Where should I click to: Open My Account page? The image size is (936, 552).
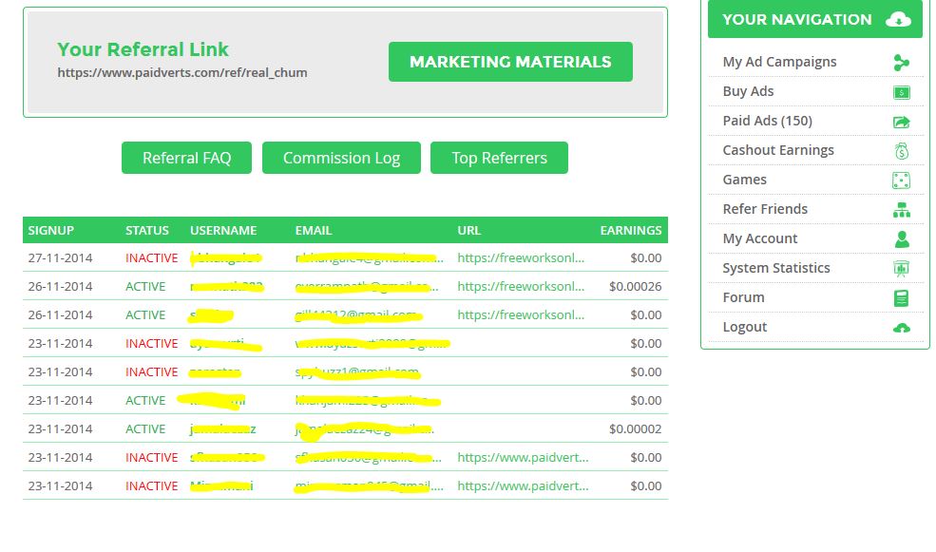point(760,238)
